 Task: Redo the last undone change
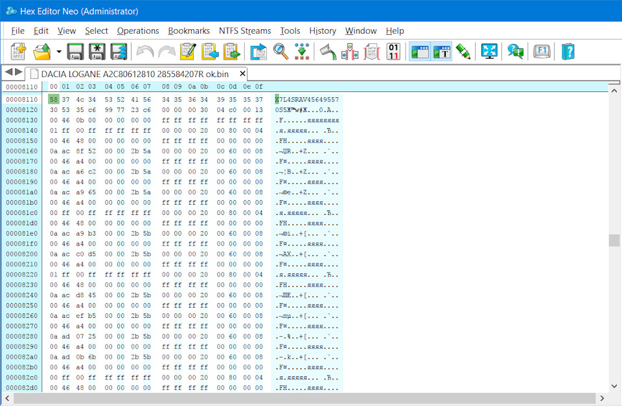[167, 52]
